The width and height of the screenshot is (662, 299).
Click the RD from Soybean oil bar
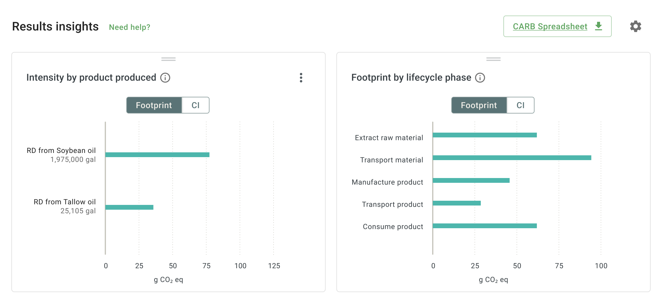coord(157,155)
